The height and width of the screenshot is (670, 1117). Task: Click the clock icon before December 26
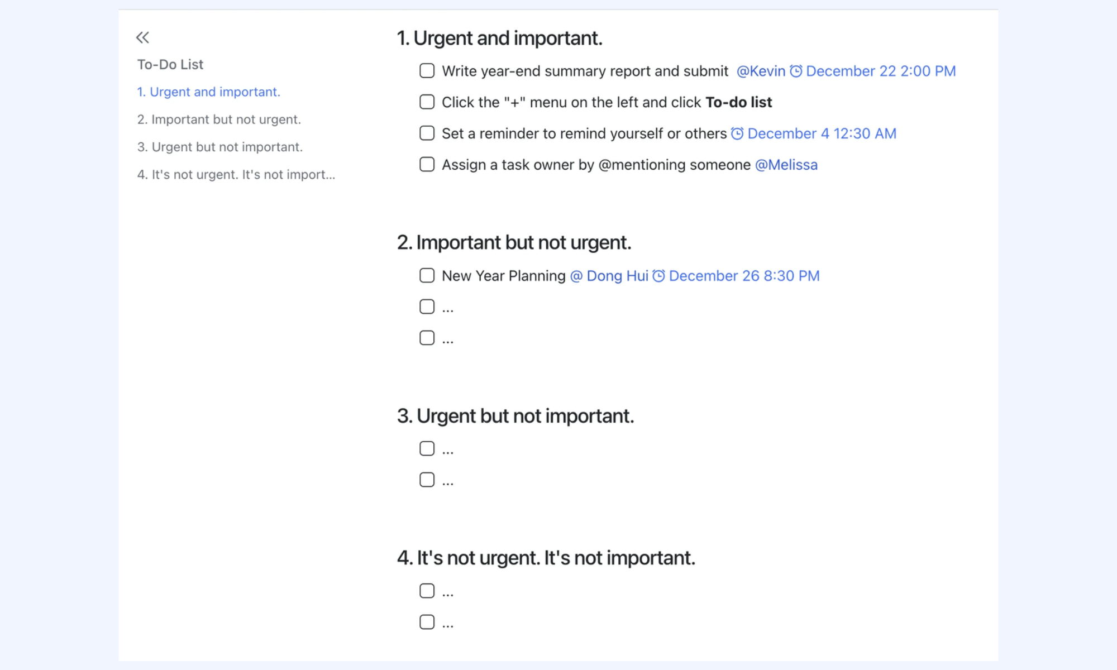[658, 276]
